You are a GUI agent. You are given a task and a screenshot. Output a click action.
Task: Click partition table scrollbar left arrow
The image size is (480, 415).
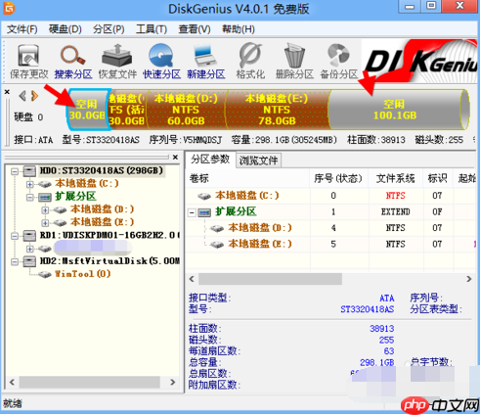click(x=192, y=279)
